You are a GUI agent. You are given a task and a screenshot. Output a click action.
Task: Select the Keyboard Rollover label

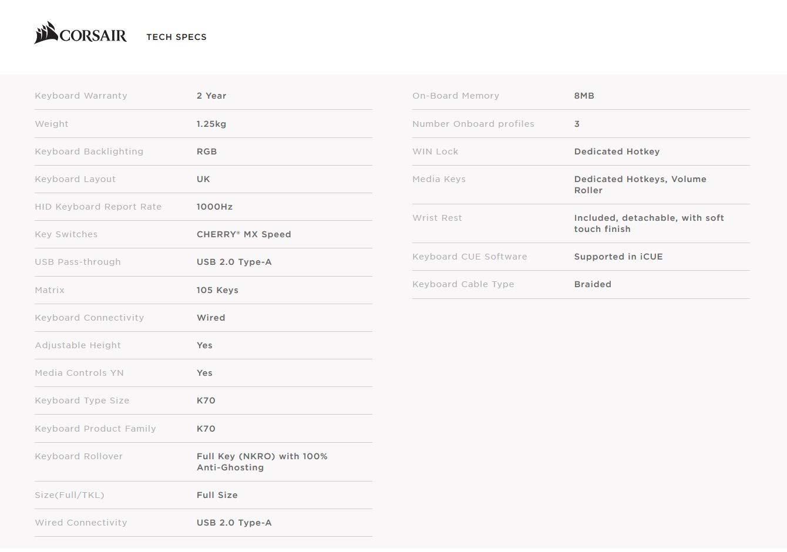[x=79, y=456]
